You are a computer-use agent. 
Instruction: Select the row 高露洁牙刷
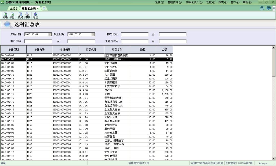click(87, 125)
